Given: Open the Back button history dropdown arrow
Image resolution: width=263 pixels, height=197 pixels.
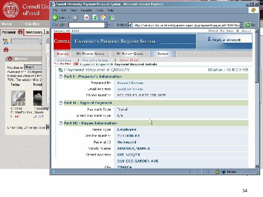Looking at the screenshot, I should [69, 18].
